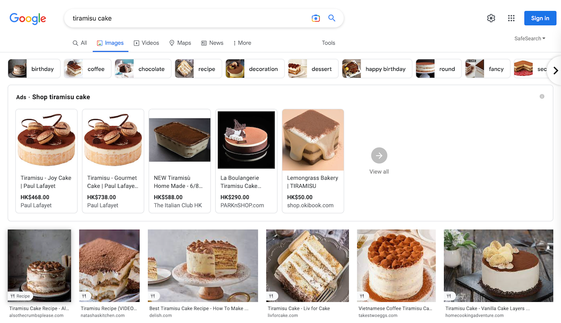
Task: Click the Sign in button
Action: point(540,18)
